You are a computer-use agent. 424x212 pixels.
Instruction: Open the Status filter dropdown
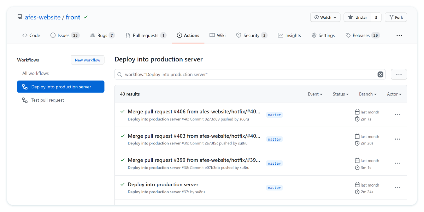click(x=341, y=94)
